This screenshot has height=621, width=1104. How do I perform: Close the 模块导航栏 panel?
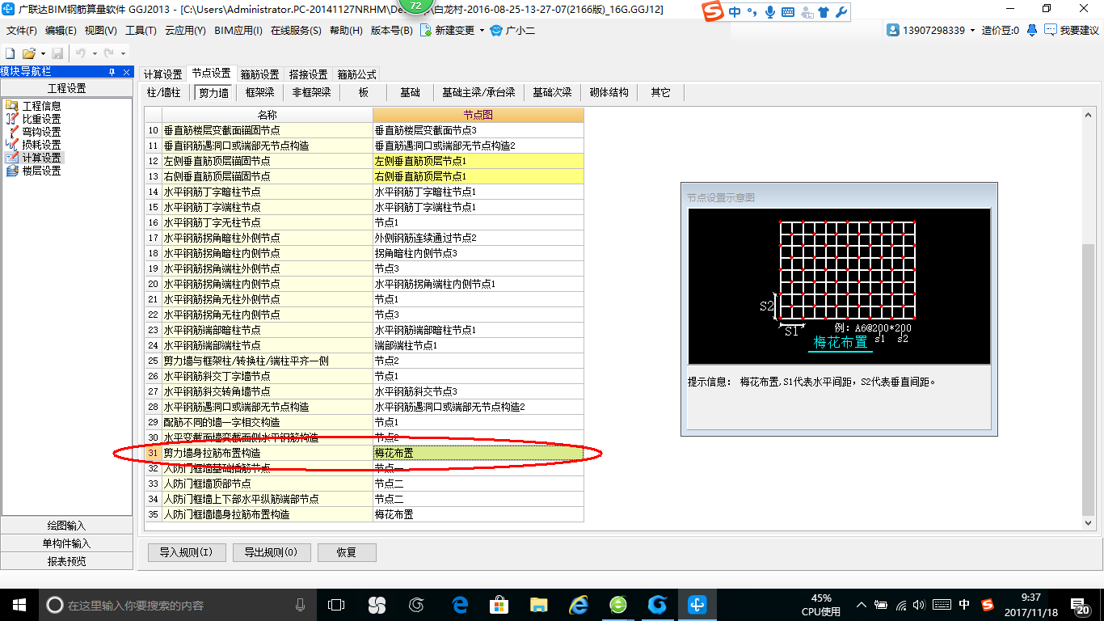click(x=126, y=72)
